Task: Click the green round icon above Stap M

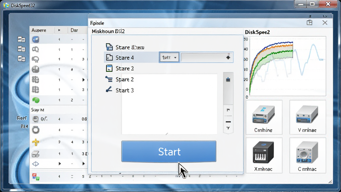Action: [36, 100]
